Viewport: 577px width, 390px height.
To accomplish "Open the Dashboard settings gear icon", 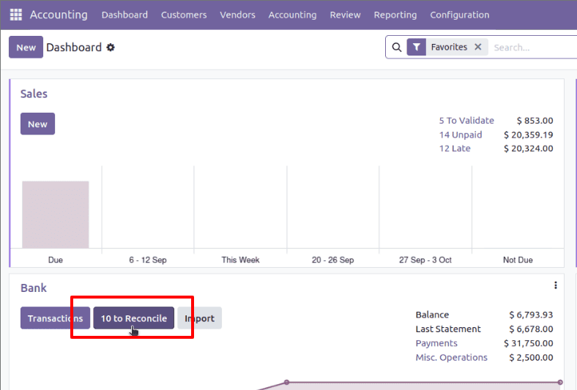I will pyautogui.click(x=111, y=48).
